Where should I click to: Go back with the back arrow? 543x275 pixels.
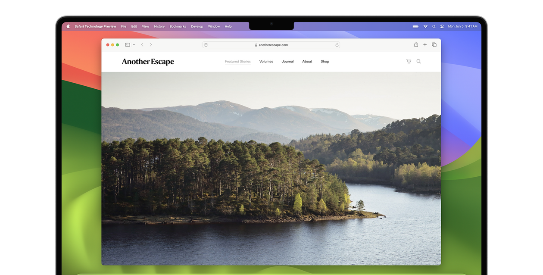coord(142,45)
